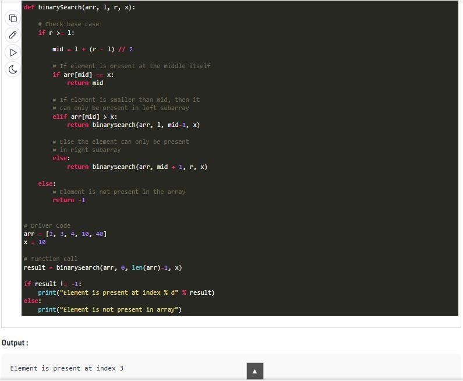Click the 'return -1' statement

coord(69,200)
